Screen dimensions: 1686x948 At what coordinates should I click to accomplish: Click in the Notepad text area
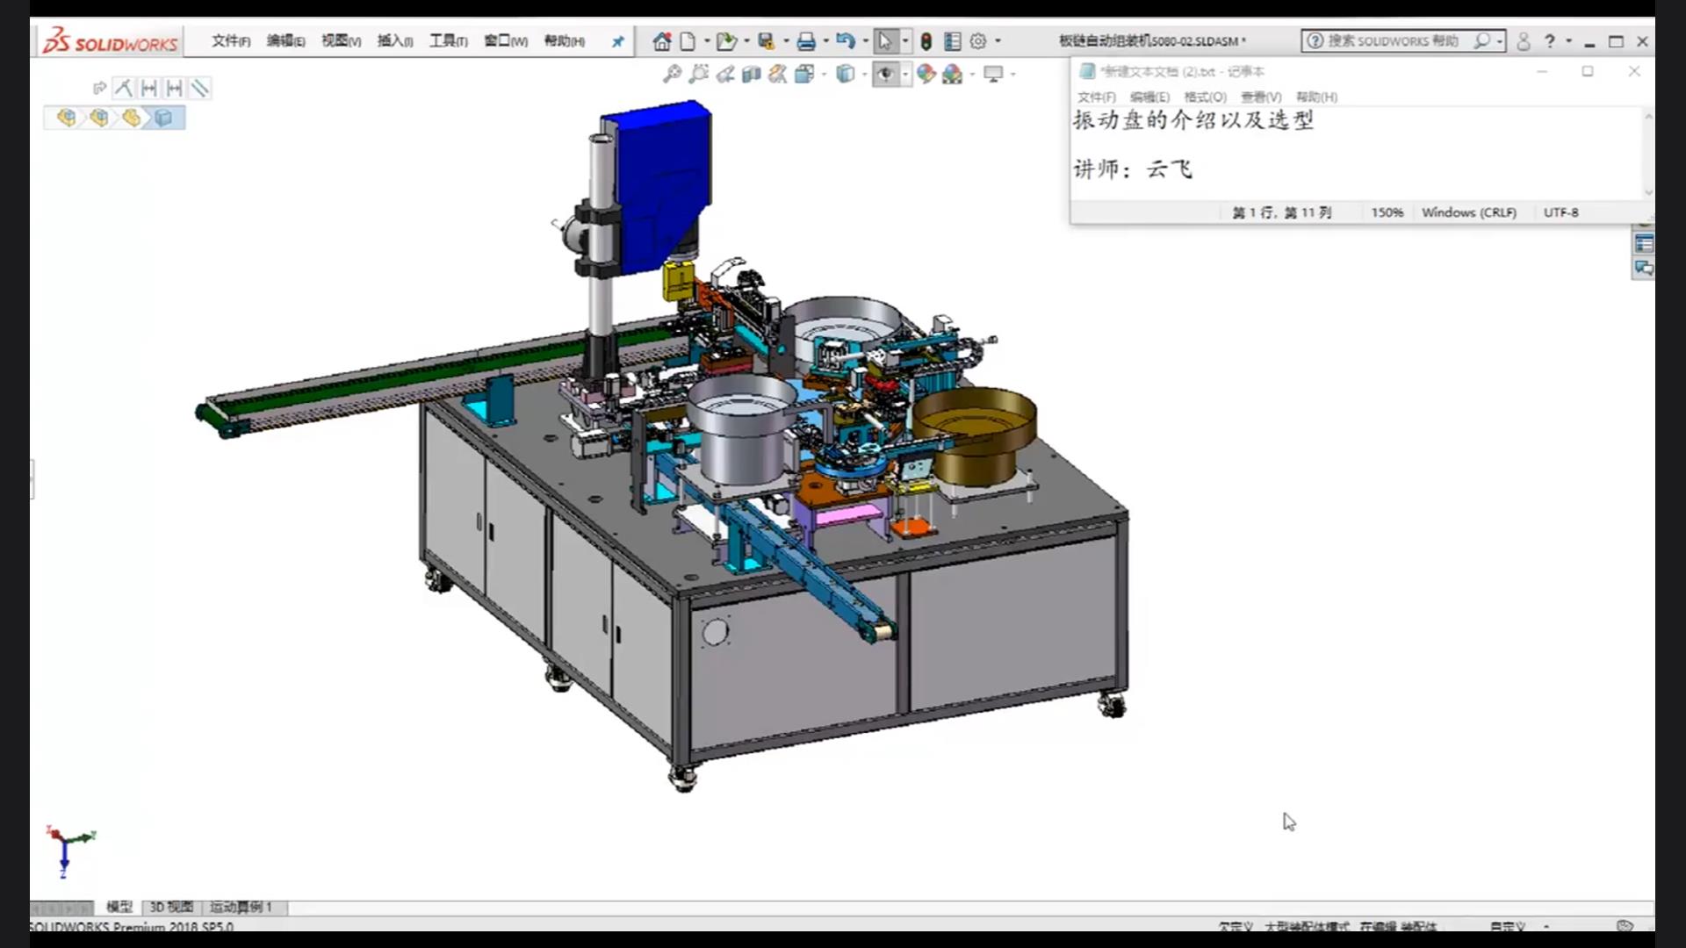click(1356, 154)
